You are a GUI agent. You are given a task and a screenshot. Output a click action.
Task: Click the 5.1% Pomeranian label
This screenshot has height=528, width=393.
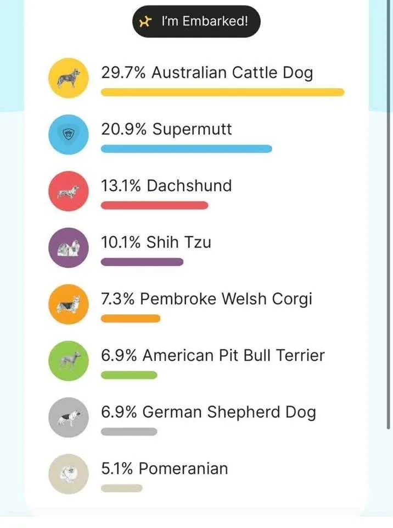(x=164, y=469)
